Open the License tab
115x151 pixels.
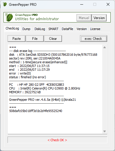[x=95, y=29]
